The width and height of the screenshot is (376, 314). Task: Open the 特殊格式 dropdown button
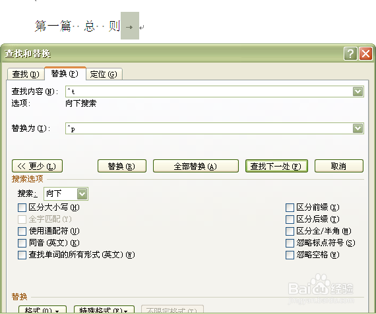point(104,309)
